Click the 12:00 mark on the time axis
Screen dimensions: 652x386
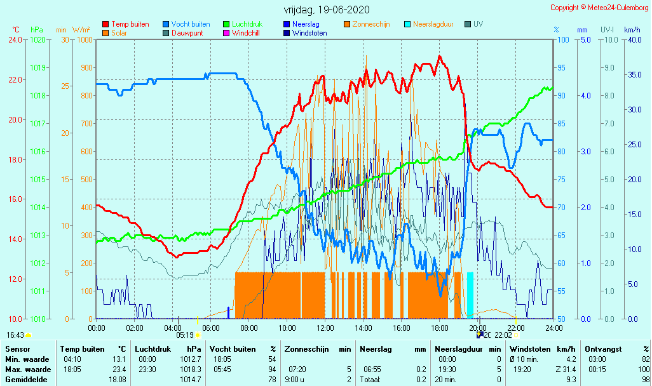click(325, 328)
